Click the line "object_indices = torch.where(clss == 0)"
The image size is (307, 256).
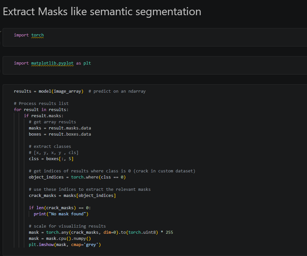[x=77, y=177]
